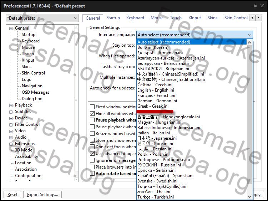The height and width of the screenshot is (201, 268).
Task: Click the Reset button
Action: [12, 195]
